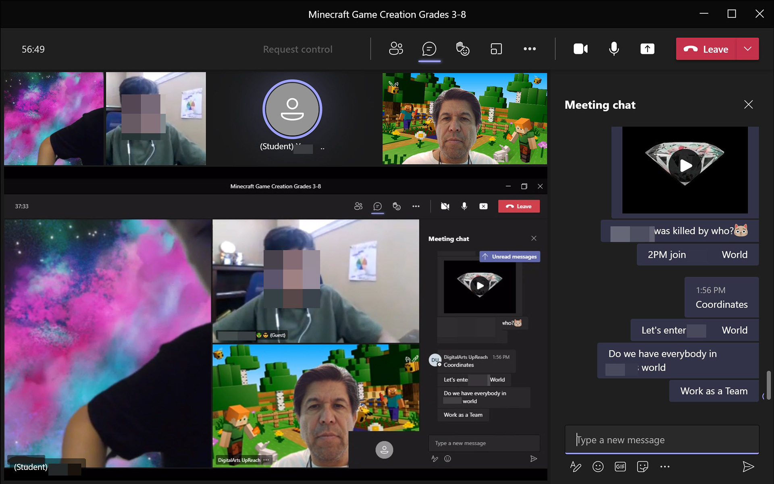Click the red Leave button
The height and width of the screenshot is (484, 774).
(706, 49)
